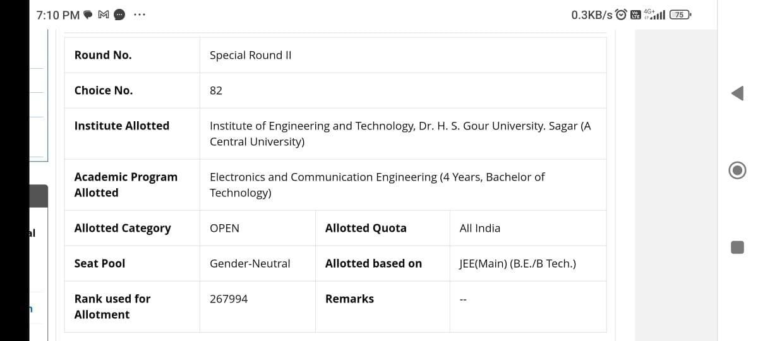Tap the battery level indicator
This screenshot has height=341, width=758.
coord(680,15)
